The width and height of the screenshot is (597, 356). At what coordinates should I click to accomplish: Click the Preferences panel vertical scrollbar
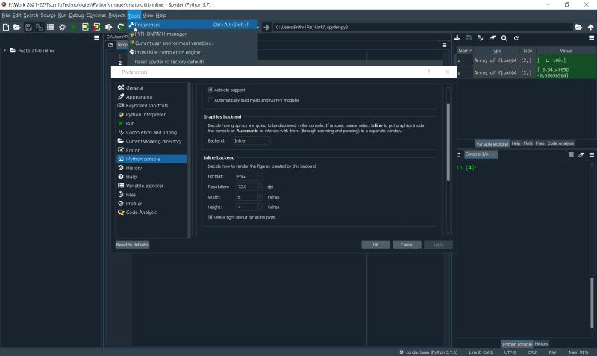pyautogui.click(x=448, y=142)
